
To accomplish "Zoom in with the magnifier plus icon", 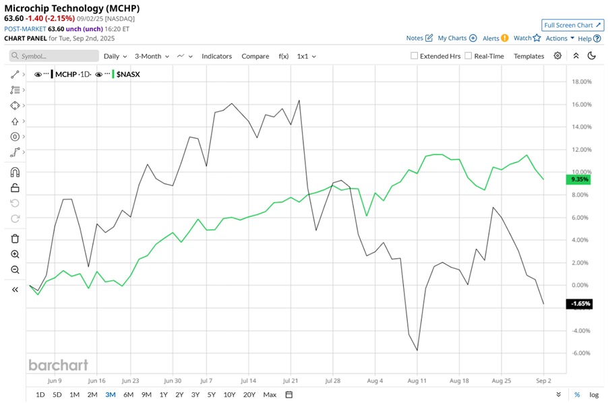I will [x=15, y=254].
